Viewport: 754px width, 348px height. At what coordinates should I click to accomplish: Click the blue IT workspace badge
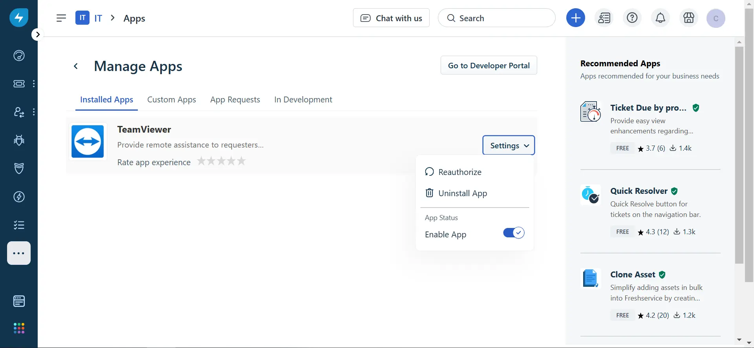(x=82, y=18)
